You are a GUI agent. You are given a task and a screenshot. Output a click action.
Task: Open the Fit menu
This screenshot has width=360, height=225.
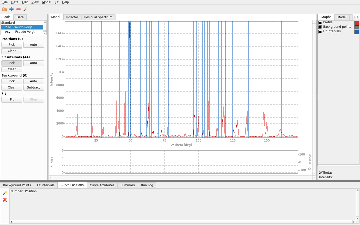(x=56, y=2)
